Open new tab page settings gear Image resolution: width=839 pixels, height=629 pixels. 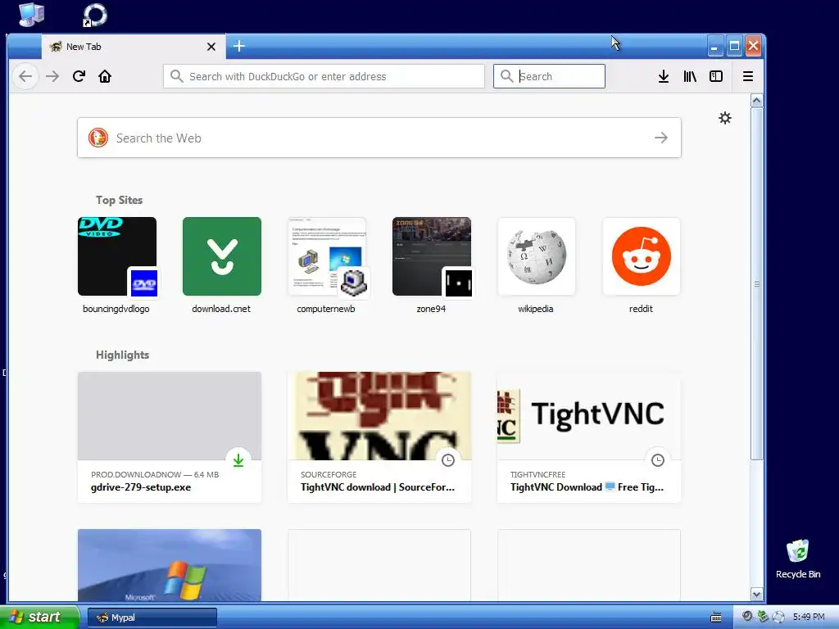725,118
